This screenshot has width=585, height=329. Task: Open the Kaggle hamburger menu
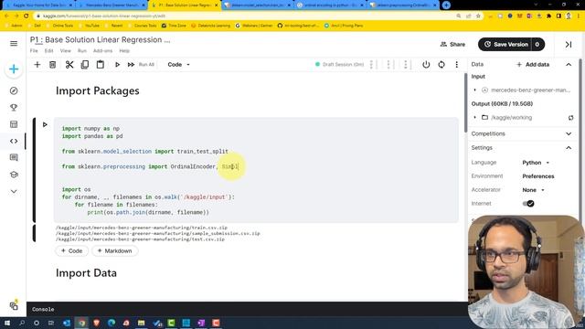(x=14, y=44)
